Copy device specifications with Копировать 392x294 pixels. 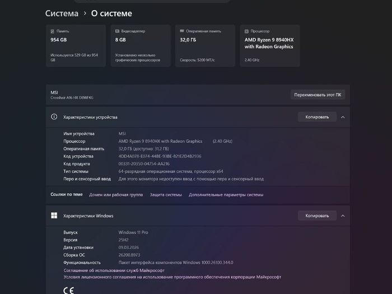317,117
